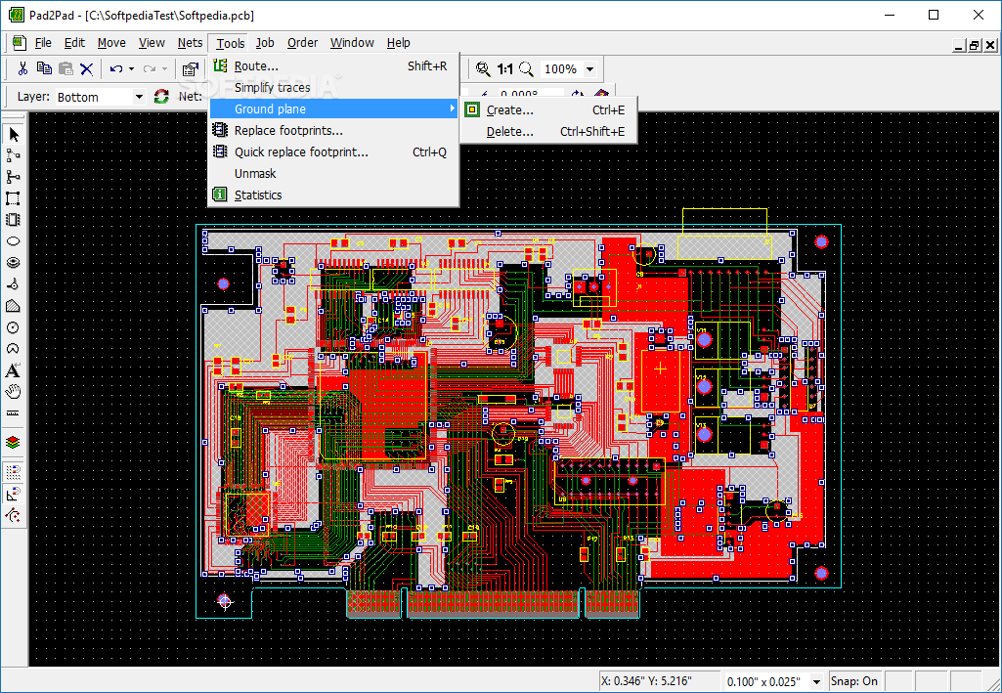Restore the inner document window
The image size is (1002, 693).
click(x=975, y=45)
